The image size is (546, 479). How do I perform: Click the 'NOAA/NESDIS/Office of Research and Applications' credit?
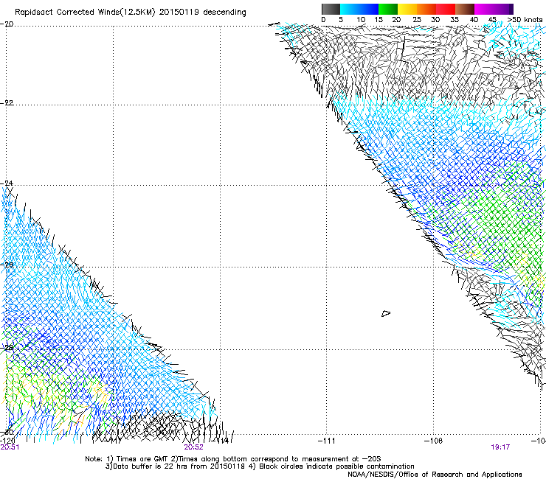pos(435,475)
